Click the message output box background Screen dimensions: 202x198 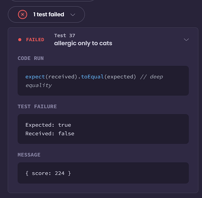[x=103, y=173]
